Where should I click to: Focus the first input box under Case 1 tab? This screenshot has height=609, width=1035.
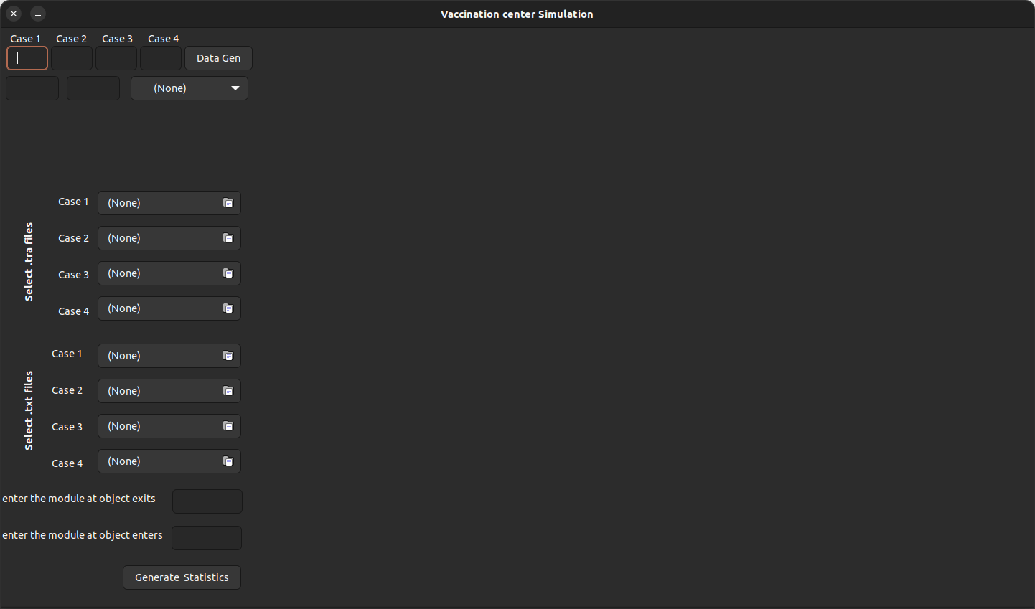27,58
